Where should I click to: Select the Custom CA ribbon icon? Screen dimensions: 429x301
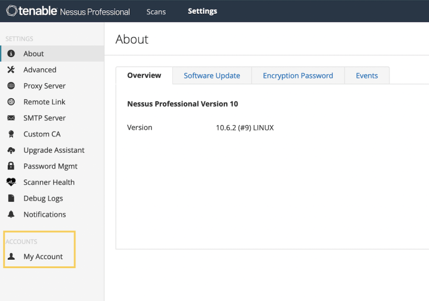click(11, 134)
